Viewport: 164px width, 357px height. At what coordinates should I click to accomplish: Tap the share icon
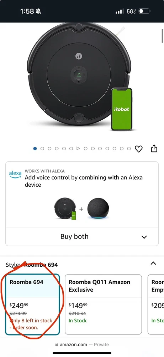coord(154,148)
